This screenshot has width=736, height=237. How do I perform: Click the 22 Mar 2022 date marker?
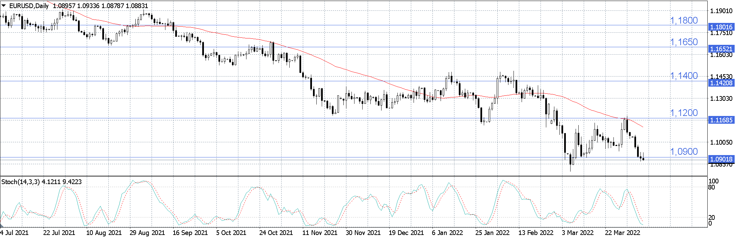622,233
